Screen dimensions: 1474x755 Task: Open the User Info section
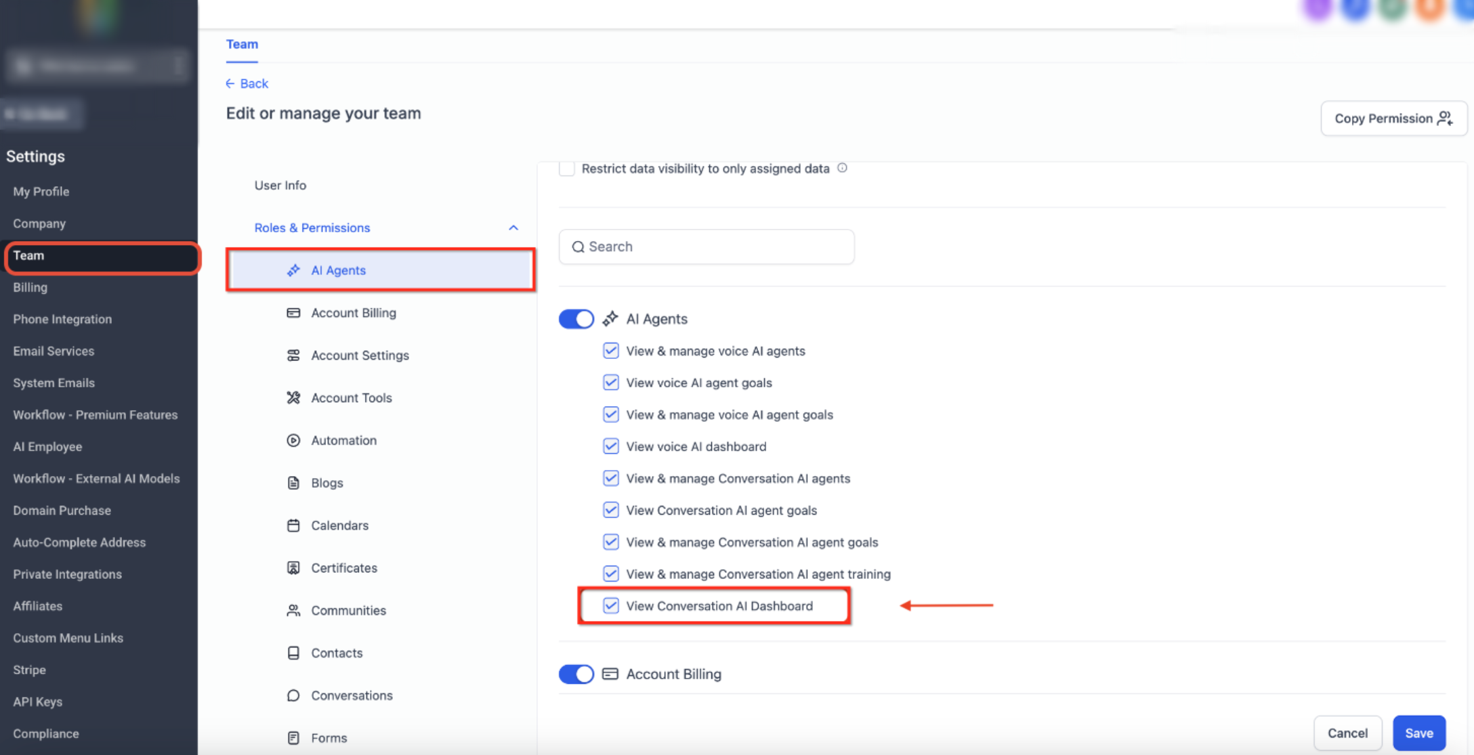click(x=280, y=186)
